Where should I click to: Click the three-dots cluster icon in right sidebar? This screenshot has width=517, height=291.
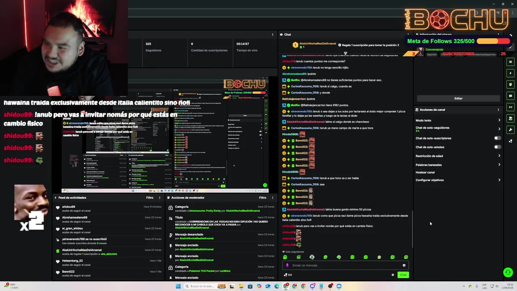[x=511, y=141]
